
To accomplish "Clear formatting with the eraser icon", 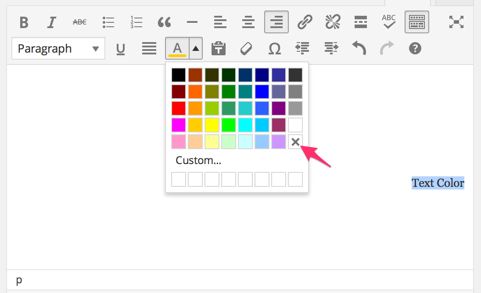I will [x=246, y=48].
